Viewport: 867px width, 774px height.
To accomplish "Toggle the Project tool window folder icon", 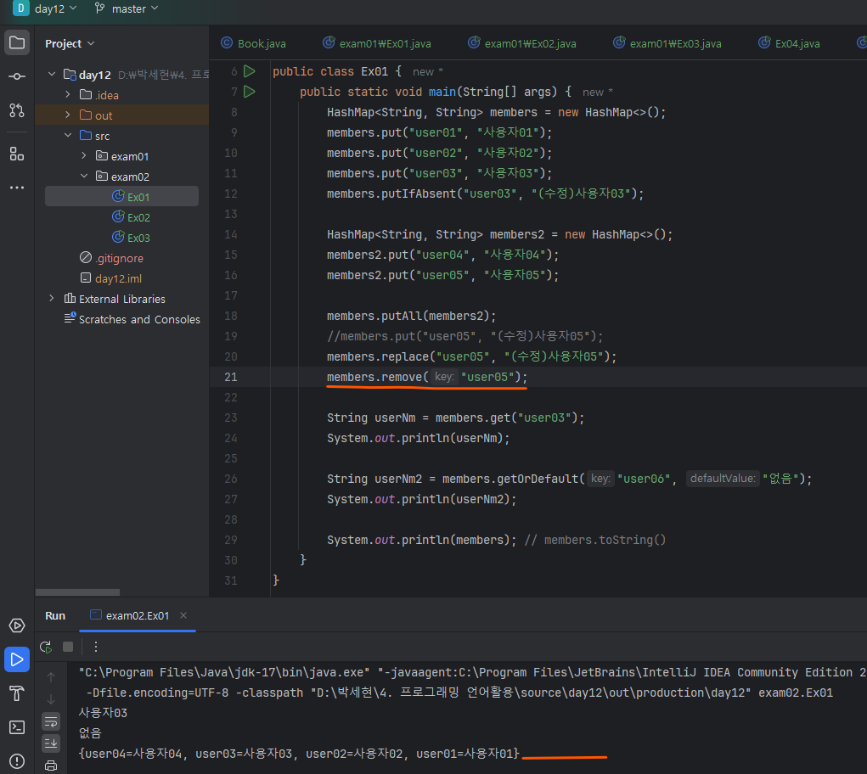I will coord(17,42).
